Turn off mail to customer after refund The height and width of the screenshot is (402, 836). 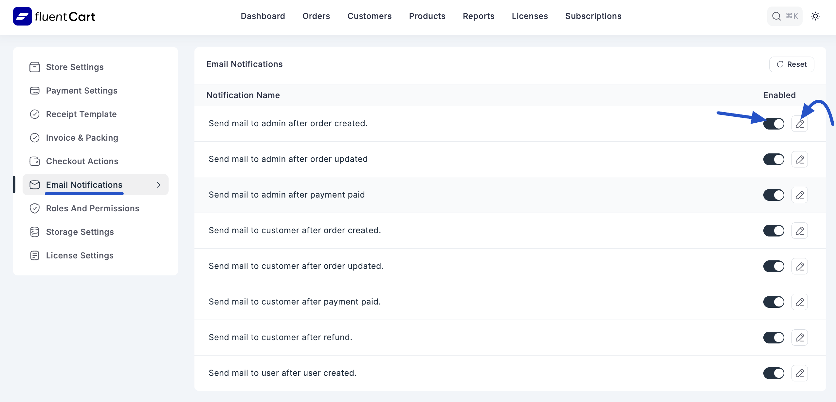773,337
